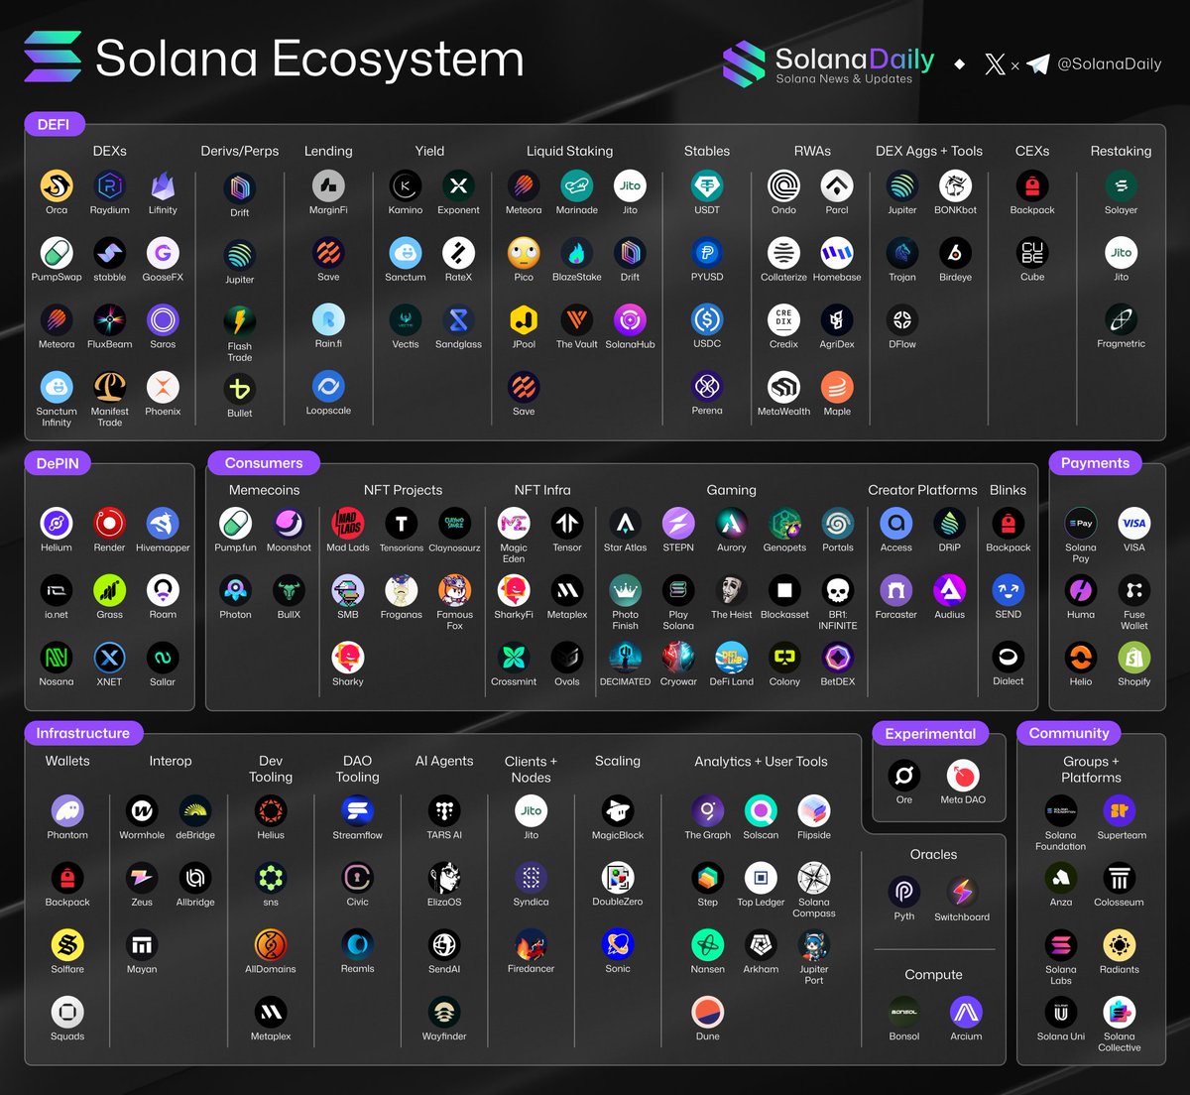The width and height of the screenshot is (1190, 1095).
Task: Click the @SolanaDaily handle
Action: pyautogui.click(x=1110, y=64)
